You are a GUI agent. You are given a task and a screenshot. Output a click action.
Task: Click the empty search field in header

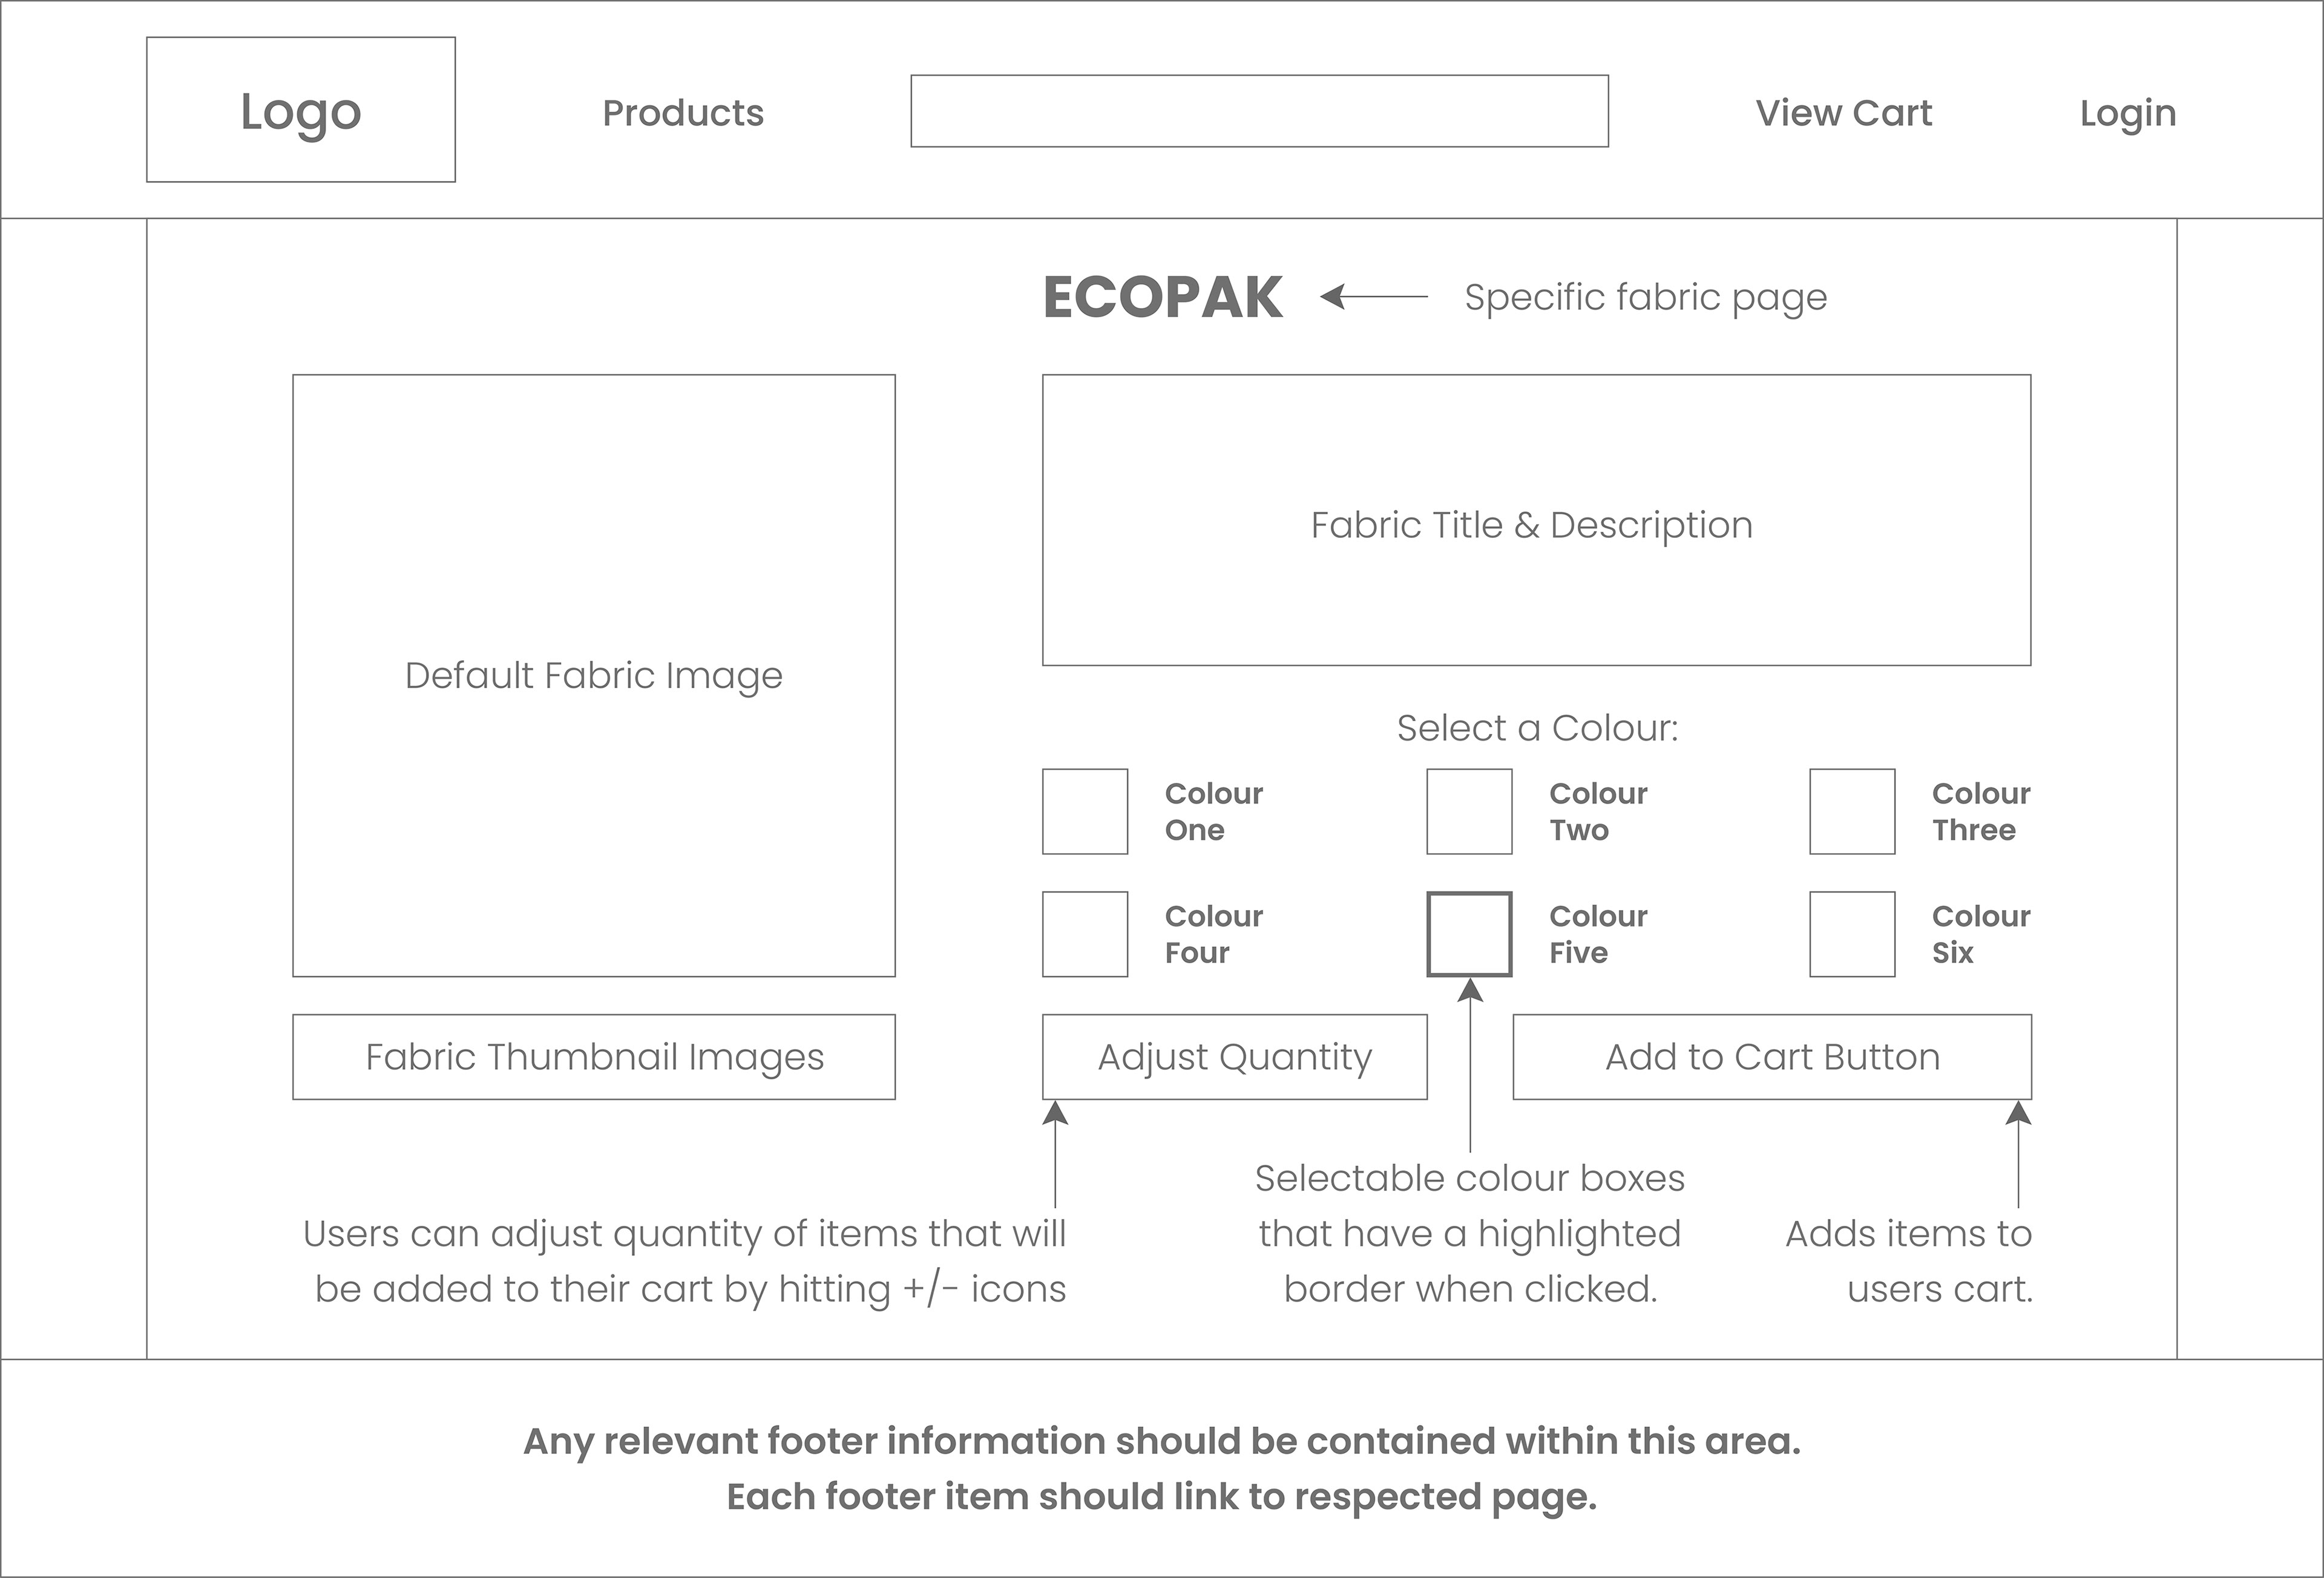point(1259,111)
